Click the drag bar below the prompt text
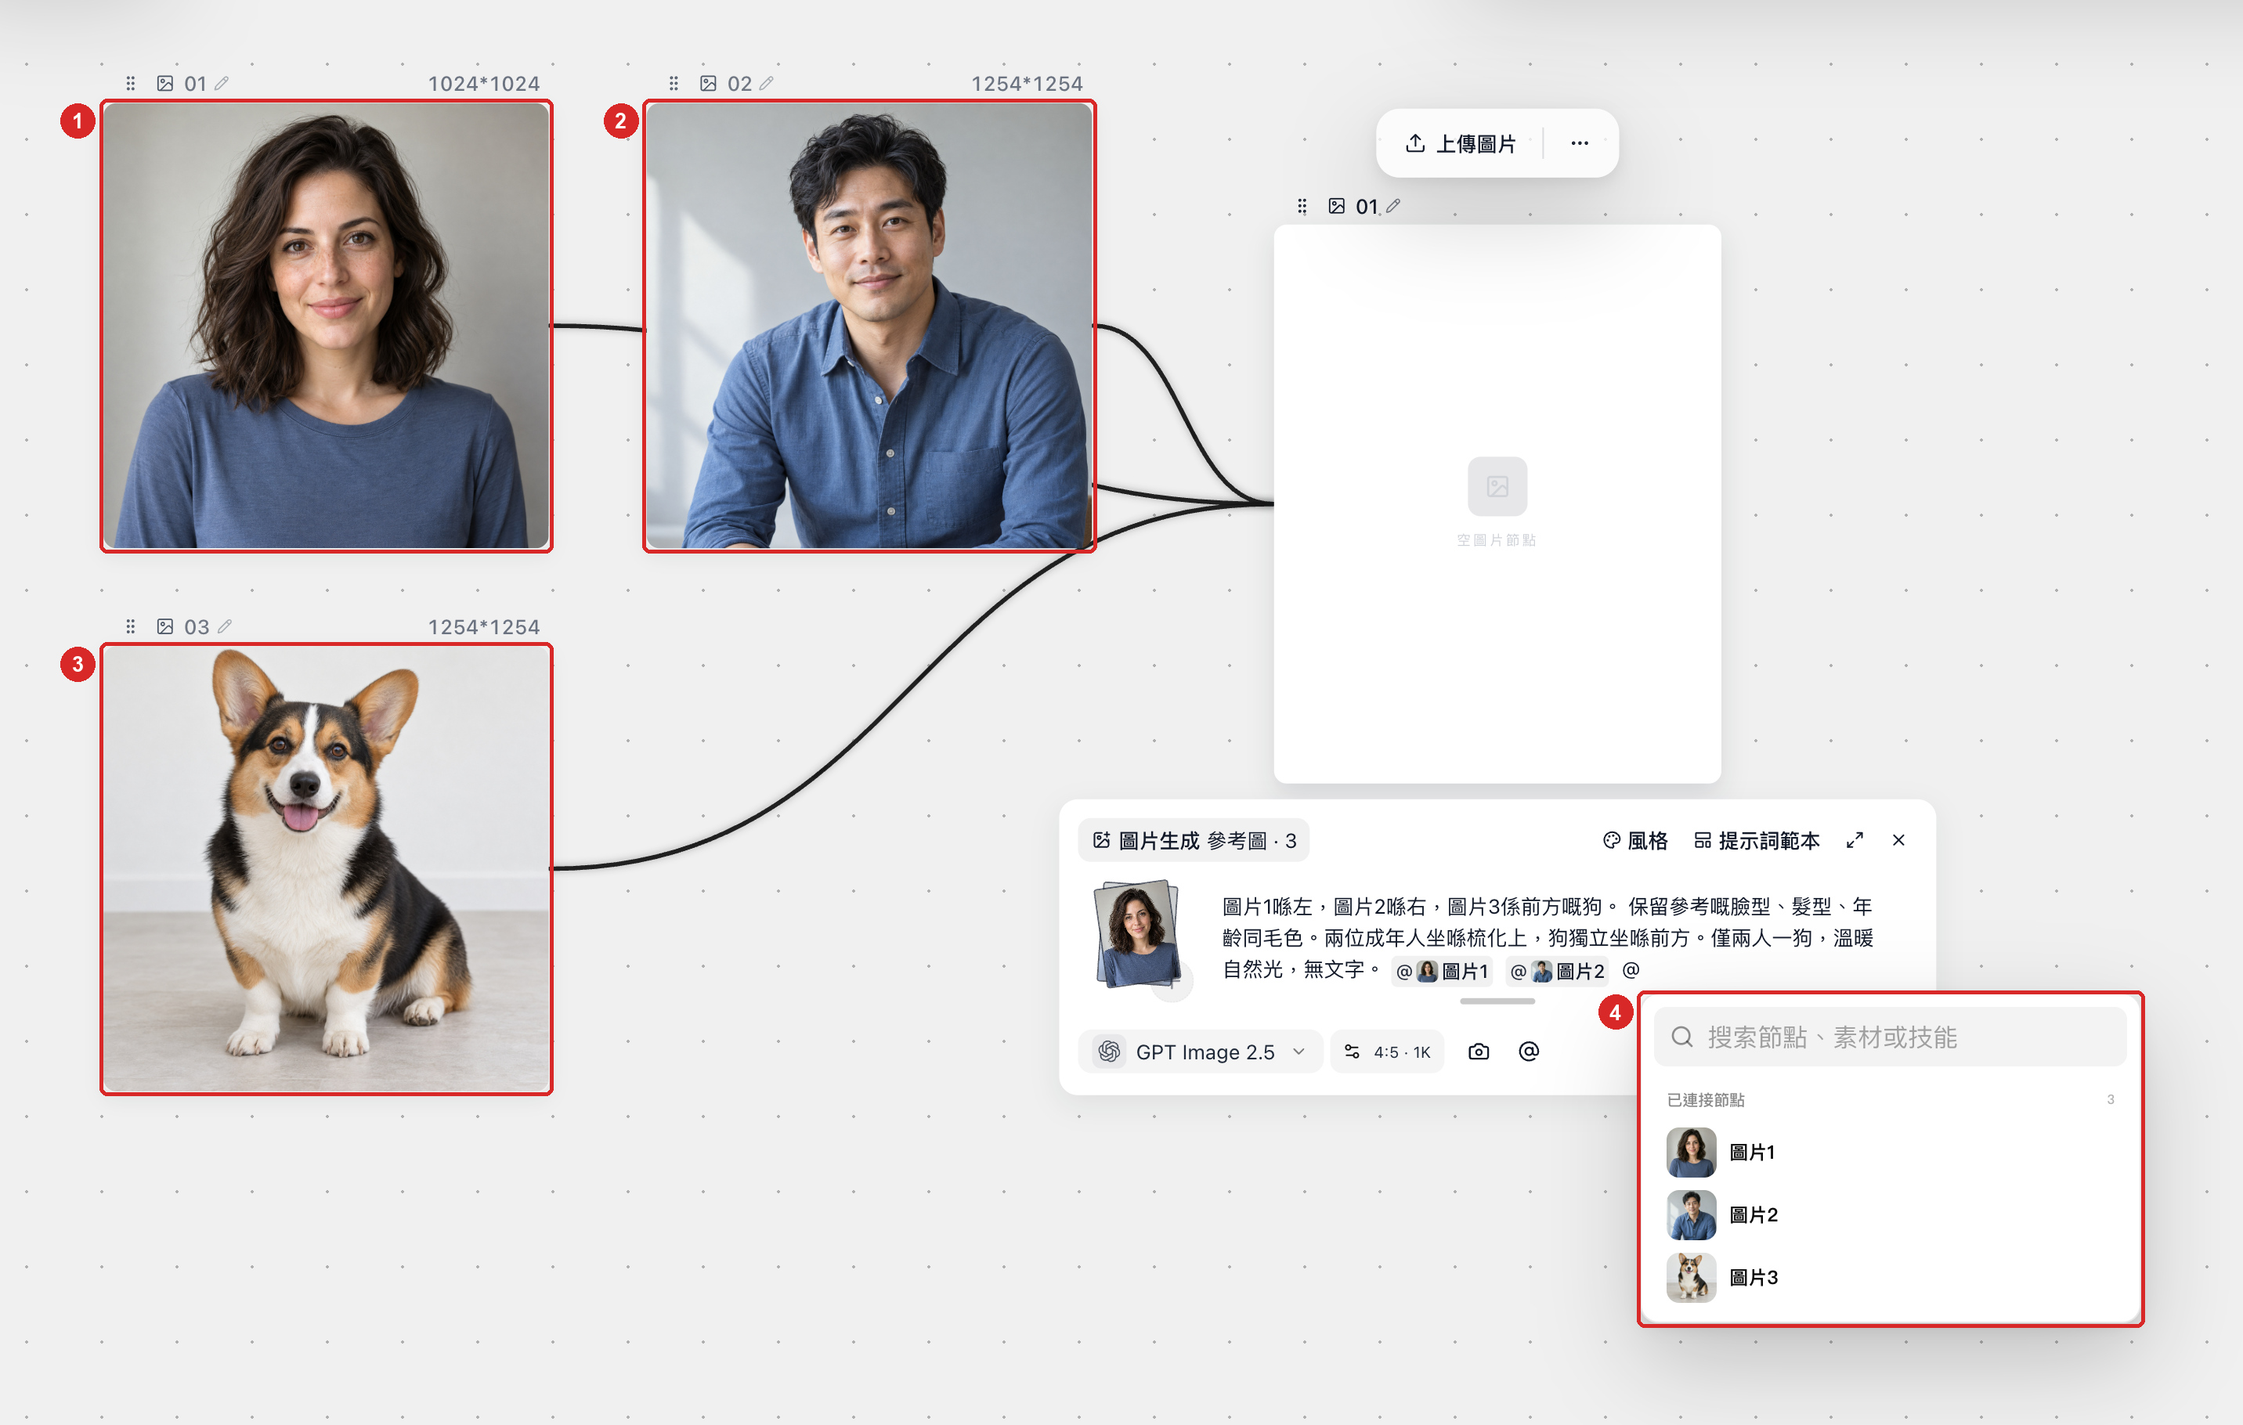2243x1425 pixels. click(x=1497, y=1001)
